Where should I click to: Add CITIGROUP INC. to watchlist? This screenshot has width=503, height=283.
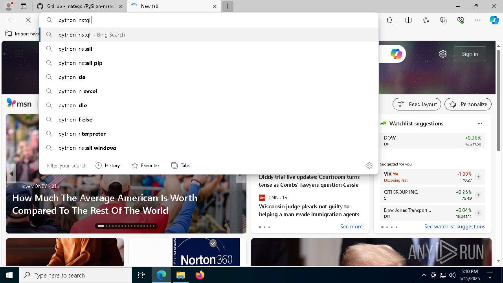tap(478, 195)
